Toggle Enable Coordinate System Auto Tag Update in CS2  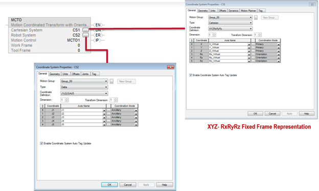(41, 143)
